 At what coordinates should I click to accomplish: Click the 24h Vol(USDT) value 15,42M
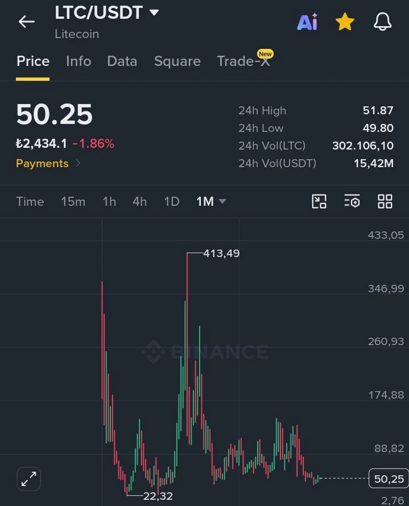pyautogui.click(x=374, y=163)
